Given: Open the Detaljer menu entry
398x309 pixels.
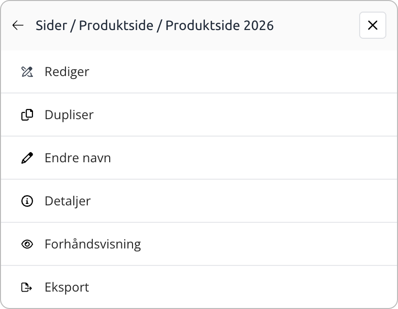Looking at the screenshot, I should (x=67, y=201).
